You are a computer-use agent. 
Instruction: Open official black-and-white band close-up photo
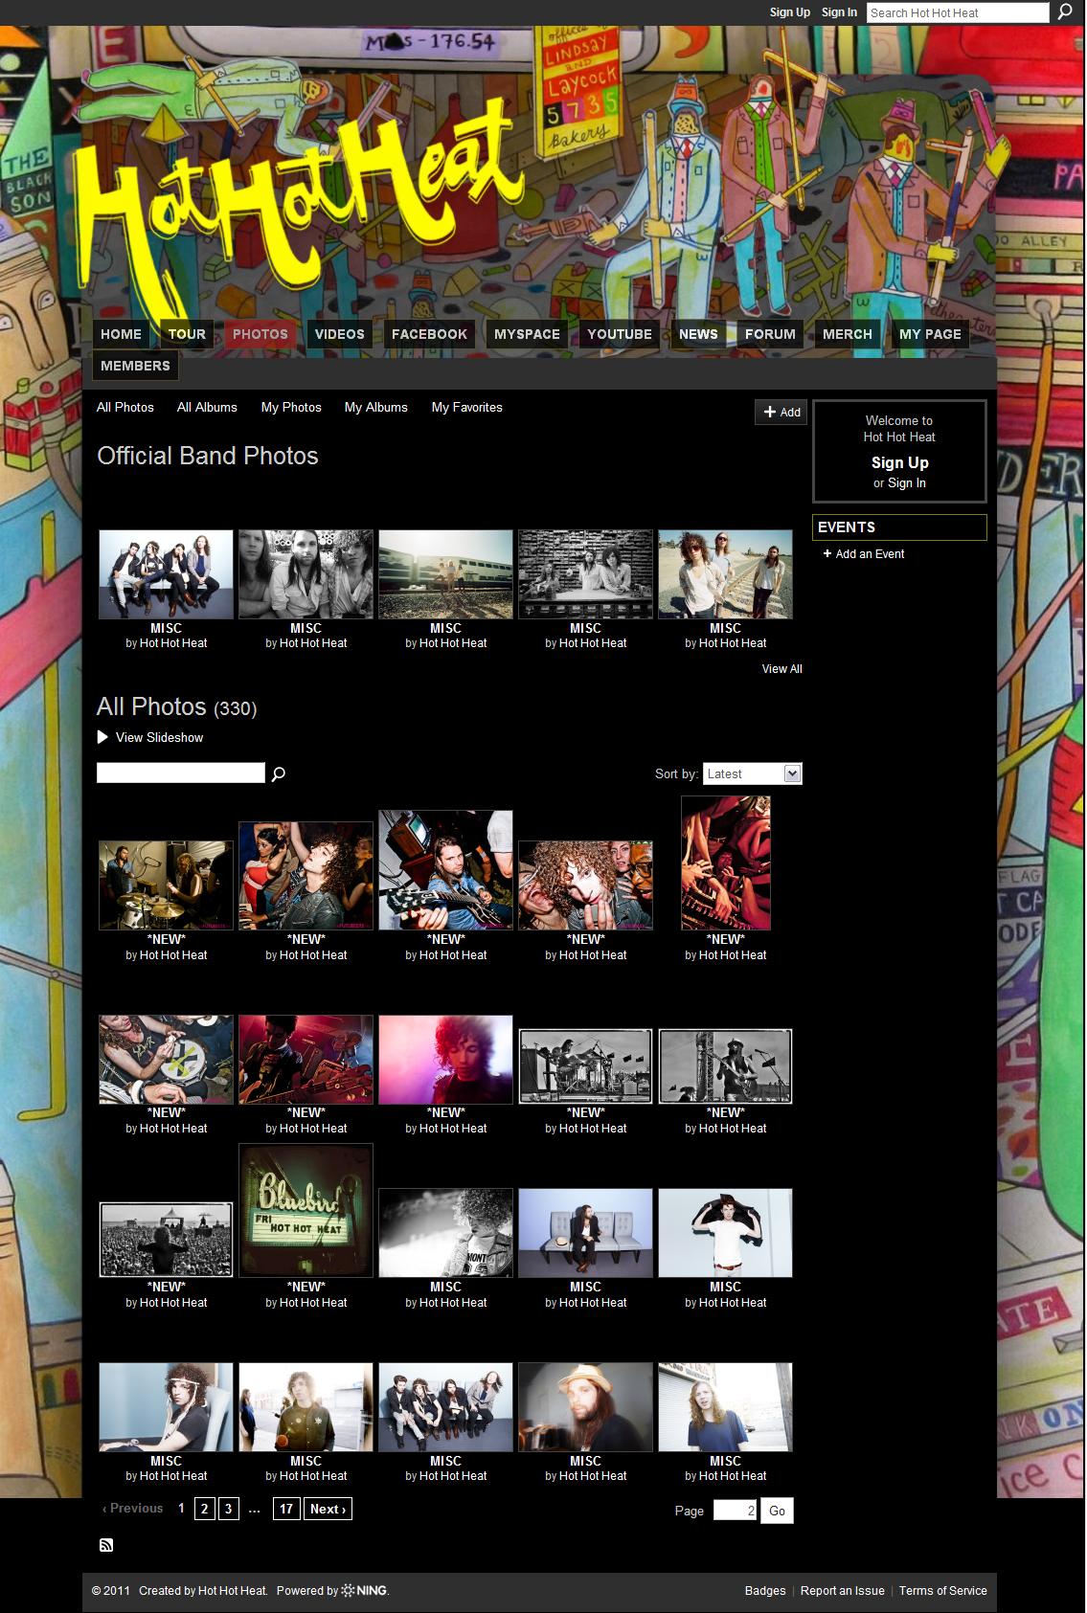pyautogui.click(x=306, y=574)
